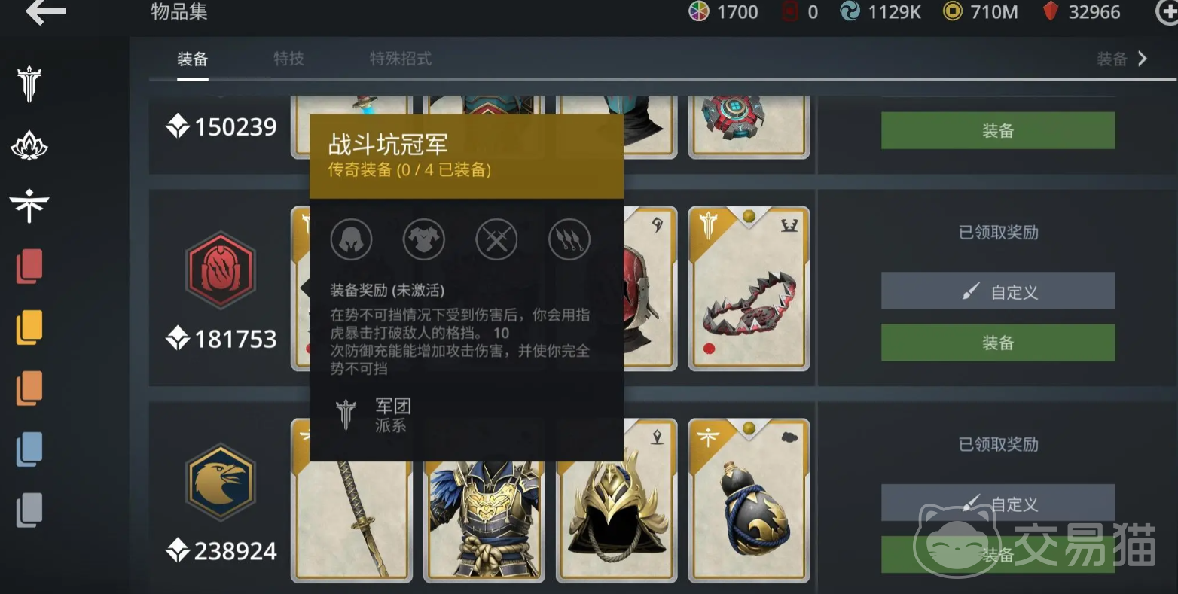Tap the ranged kunai slot icon in tooltip
Image resolution: width=1178 pixels, height=594 pixels.
point(569,240)
